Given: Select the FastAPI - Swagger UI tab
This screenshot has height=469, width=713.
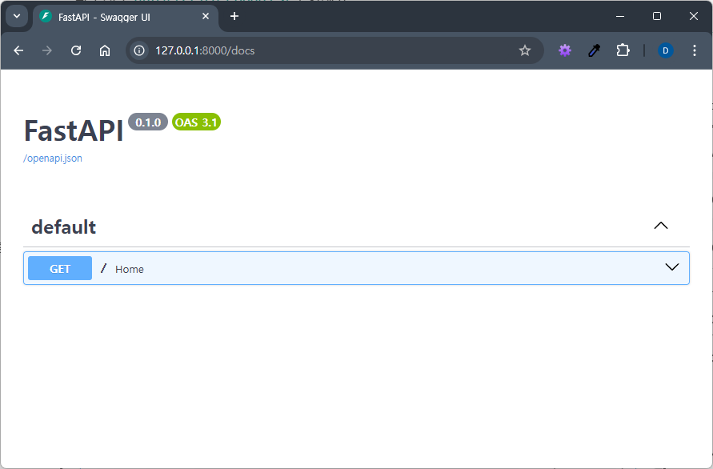Looking at the screenshot, I should (125, 18).
